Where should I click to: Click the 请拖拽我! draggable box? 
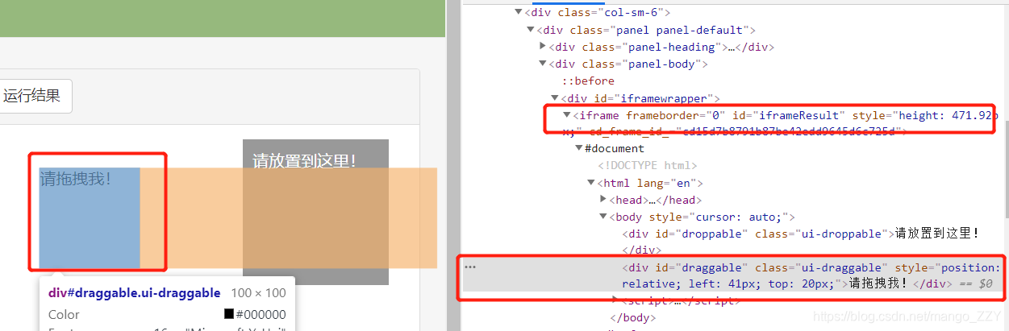click(90, 218)
